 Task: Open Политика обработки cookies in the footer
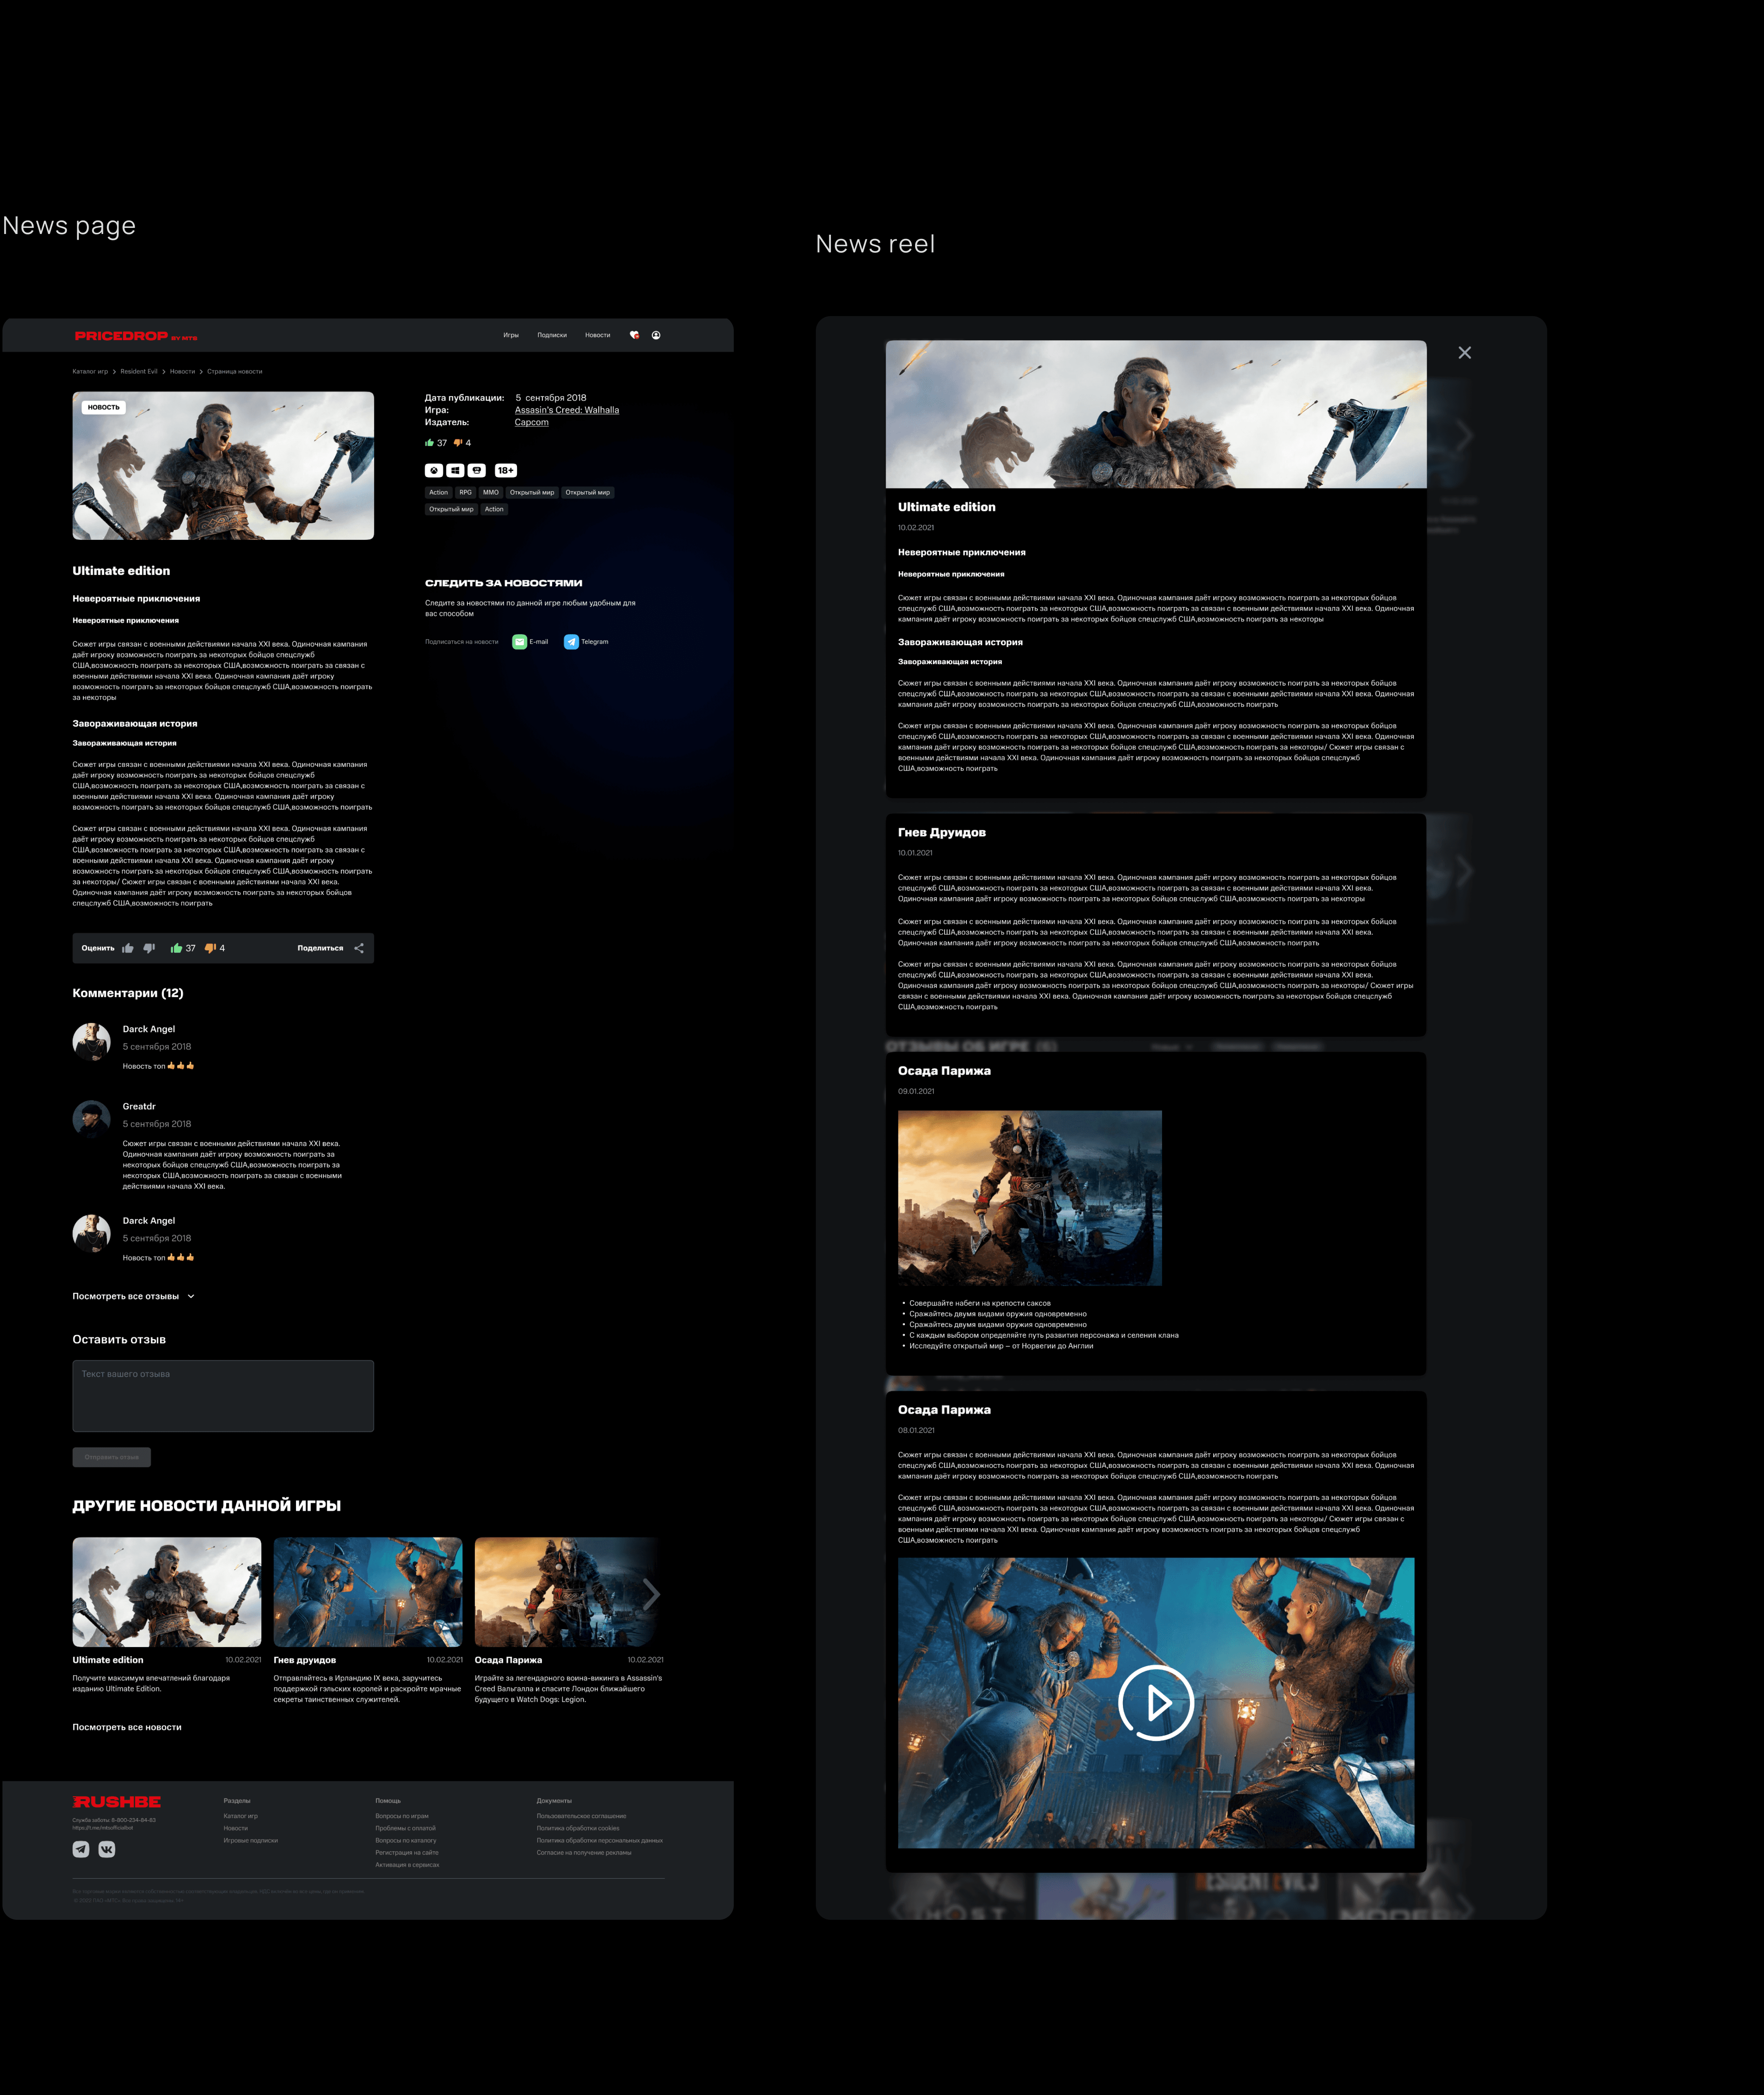pyautogui.click(x=578, y=1828)
